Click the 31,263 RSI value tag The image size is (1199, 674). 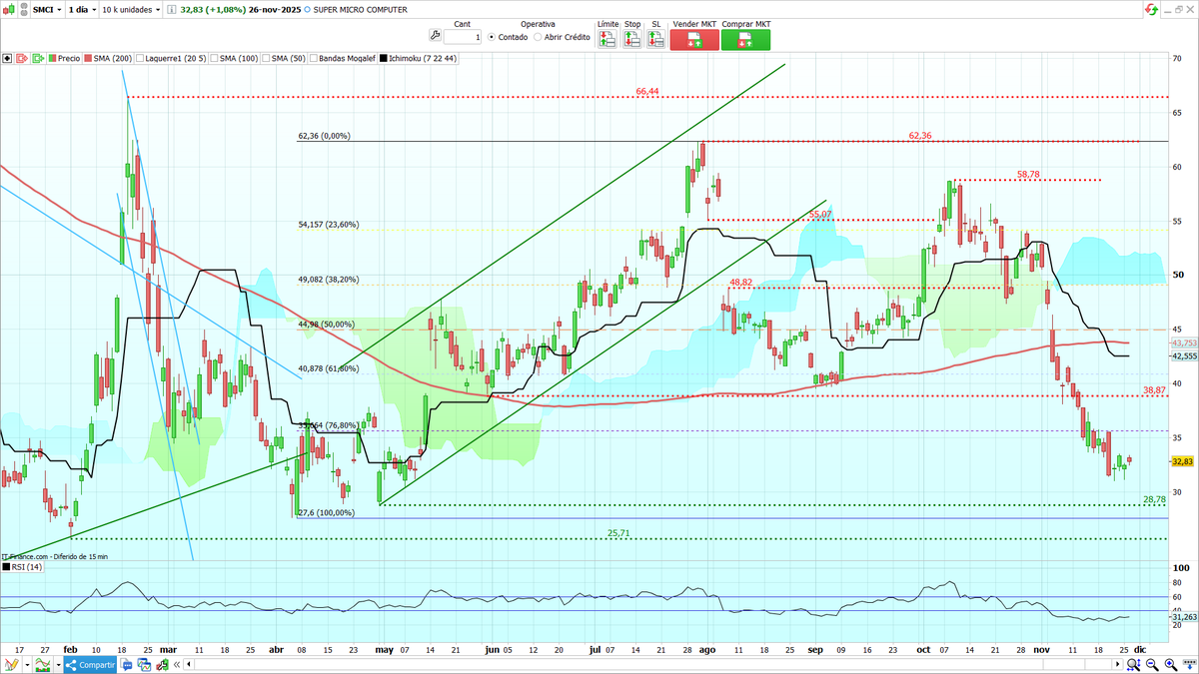point(1183,617)
